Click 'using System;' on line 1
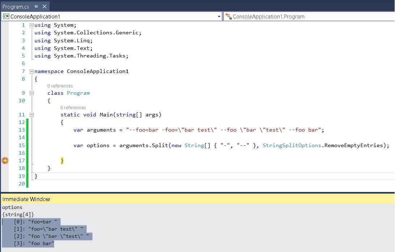This screenshot has width=395, height=252. 55,25
